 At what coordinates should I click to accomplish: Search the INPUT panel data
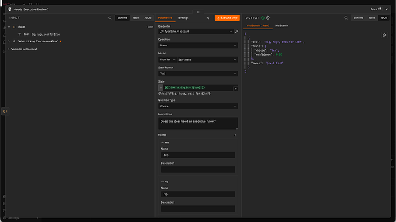110,18
